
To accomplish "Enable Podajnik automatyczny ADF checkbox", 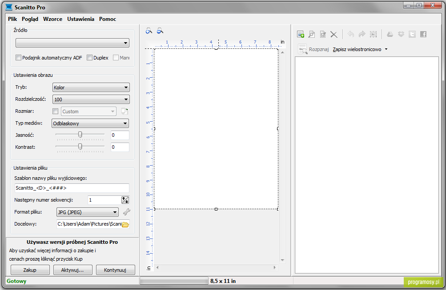I will pyautogui.click(x=19, y=58).
